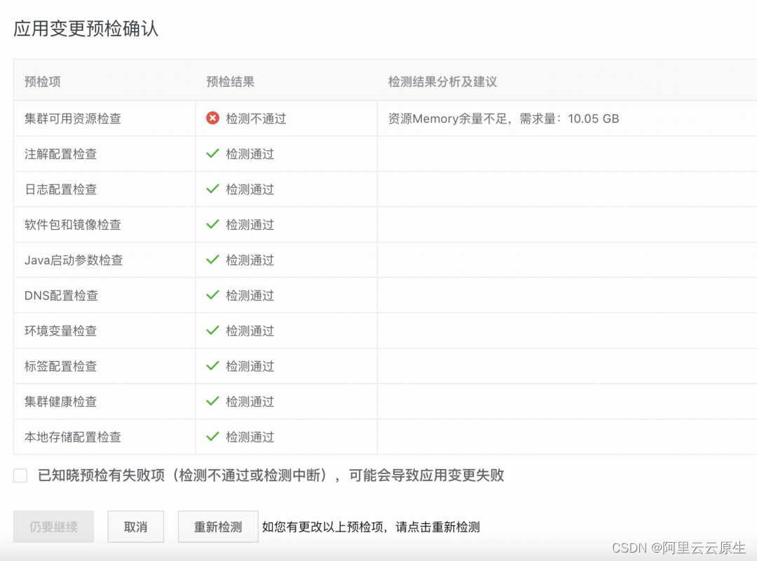Select the 软件包和镜像检查 row label
757x561 pixels.
[73, 224]
